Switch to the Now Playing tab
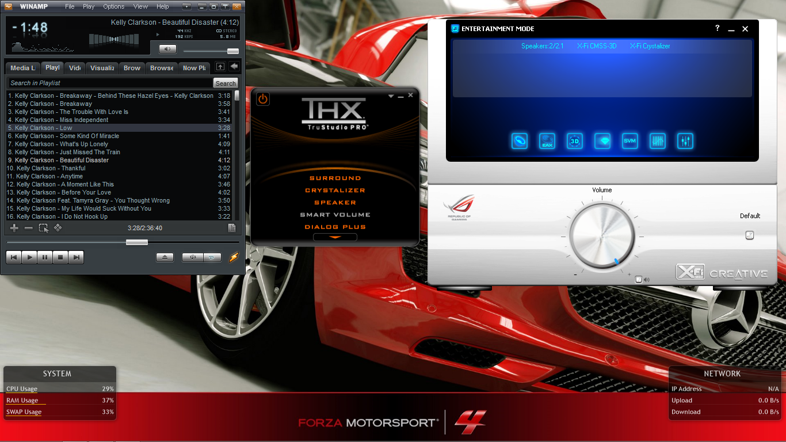 pyautogui.click(x=194, y=68)
